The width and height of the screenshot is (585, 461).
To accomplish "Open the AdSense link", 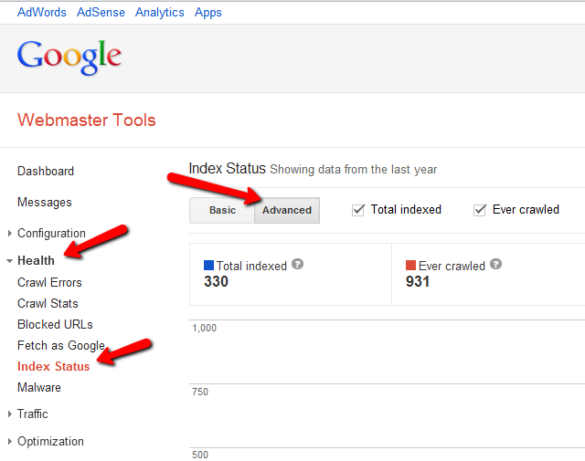I will (x=101, y=12).
